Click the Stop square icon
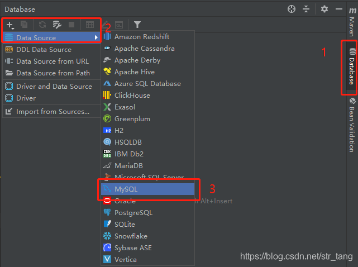 point(71,25)
